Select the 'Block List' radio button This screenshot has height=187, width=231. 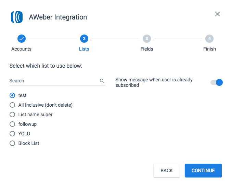(12, 143)
